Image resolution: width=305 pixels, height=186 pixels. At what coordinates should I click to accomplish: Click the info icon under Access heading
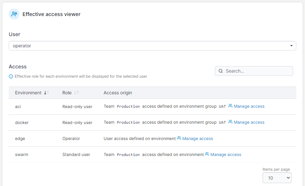11,76
